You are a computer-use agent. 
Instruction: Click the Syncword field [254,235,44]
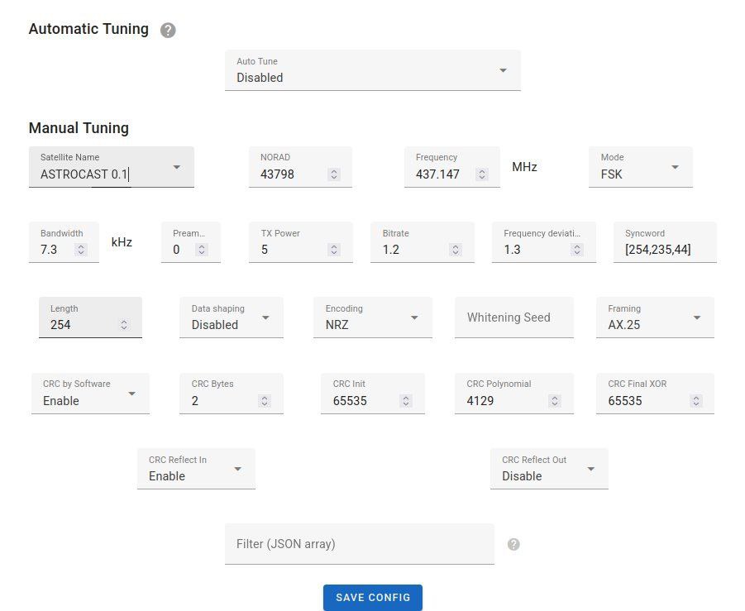pos(665,242)
